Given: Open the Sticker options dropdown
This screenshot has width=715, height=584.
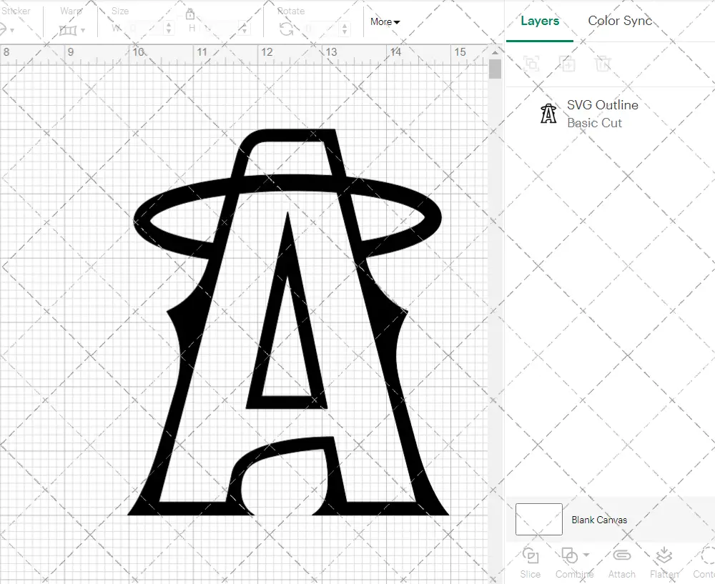Looking at the screenshot, I should click(11, 29).
